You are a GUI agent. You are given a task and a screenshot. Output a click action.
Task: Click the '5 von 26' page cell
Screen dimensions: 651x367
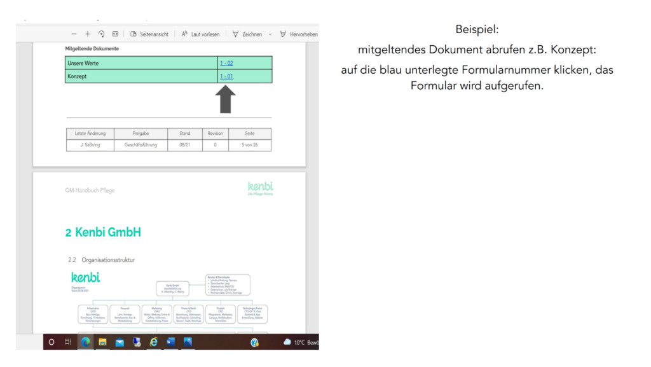pos(249,145)
